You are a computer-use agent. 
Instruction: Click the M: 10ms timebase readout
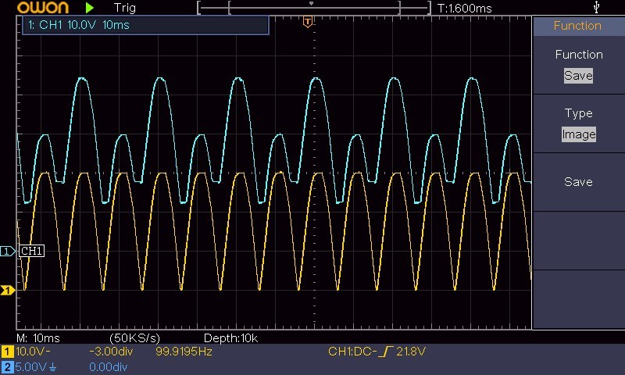point(38,338)
